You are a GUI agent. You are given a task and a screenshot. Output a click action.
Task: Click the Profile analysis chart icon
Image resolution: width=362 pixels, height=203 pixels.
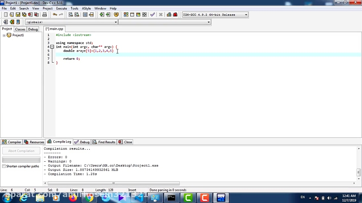click(x=169, y=15)
